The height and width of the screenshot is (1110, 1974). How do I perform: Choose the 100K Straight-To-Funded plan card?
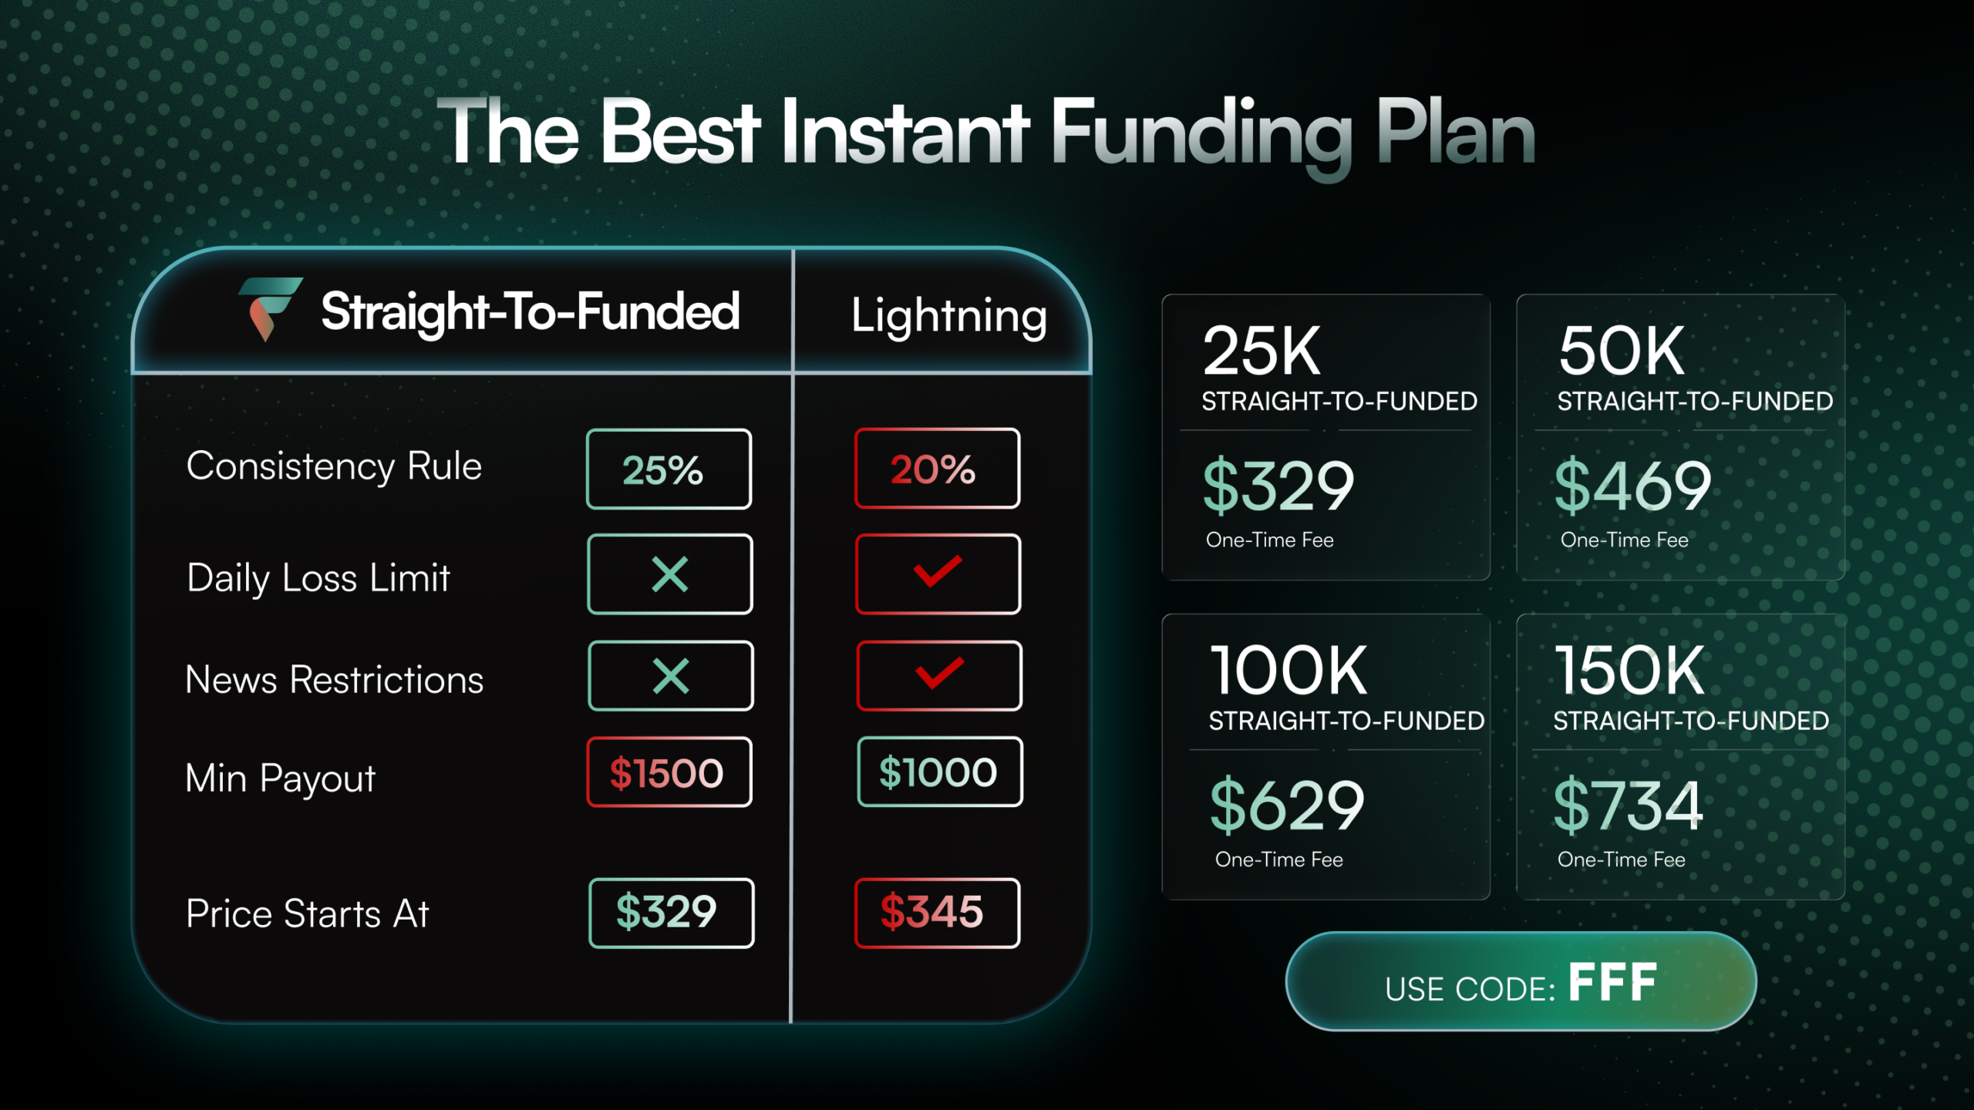(x=1326, y=757)
